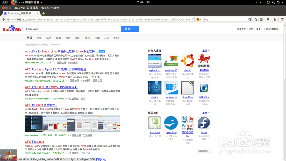The height and width of the screenshot is (161, 286).
Task: Click the 百度首页 link
Action: click(241, 29)
